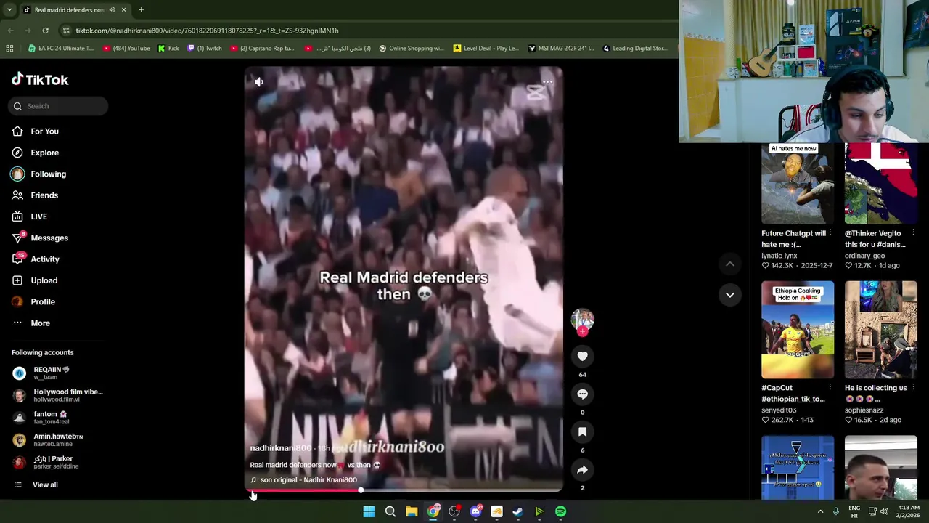Open the sophiesnazz author name

point(864,410)
